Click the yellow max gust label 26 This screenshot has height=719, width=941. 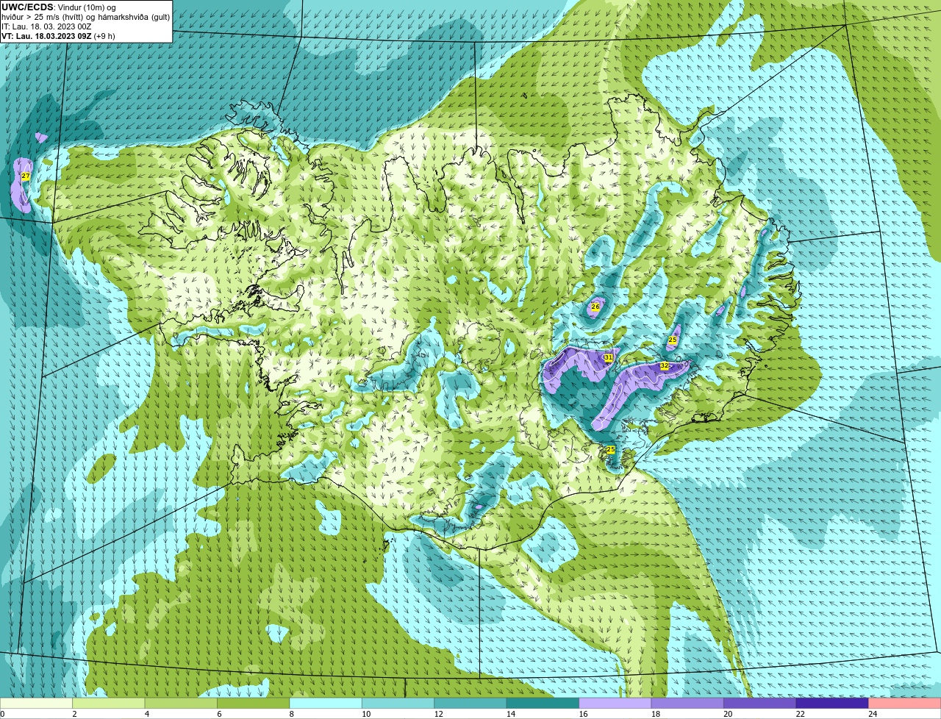click(x=595, y=307)
